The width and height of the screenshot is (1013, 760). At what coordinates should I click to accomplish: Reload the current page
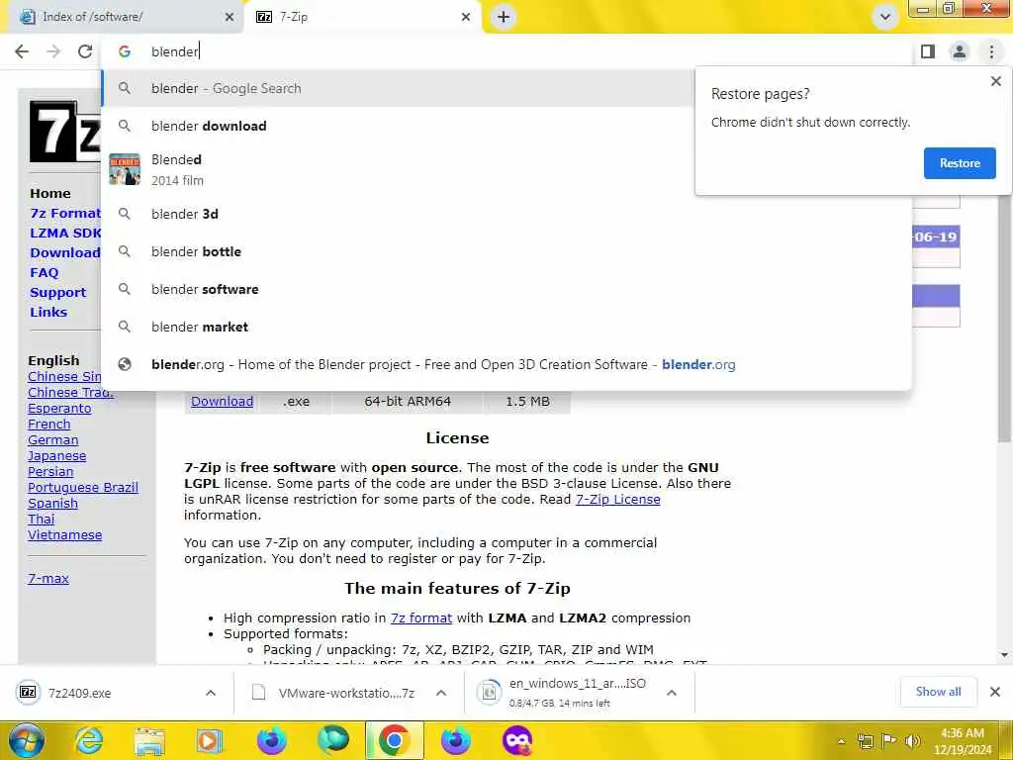click(85, 51)
